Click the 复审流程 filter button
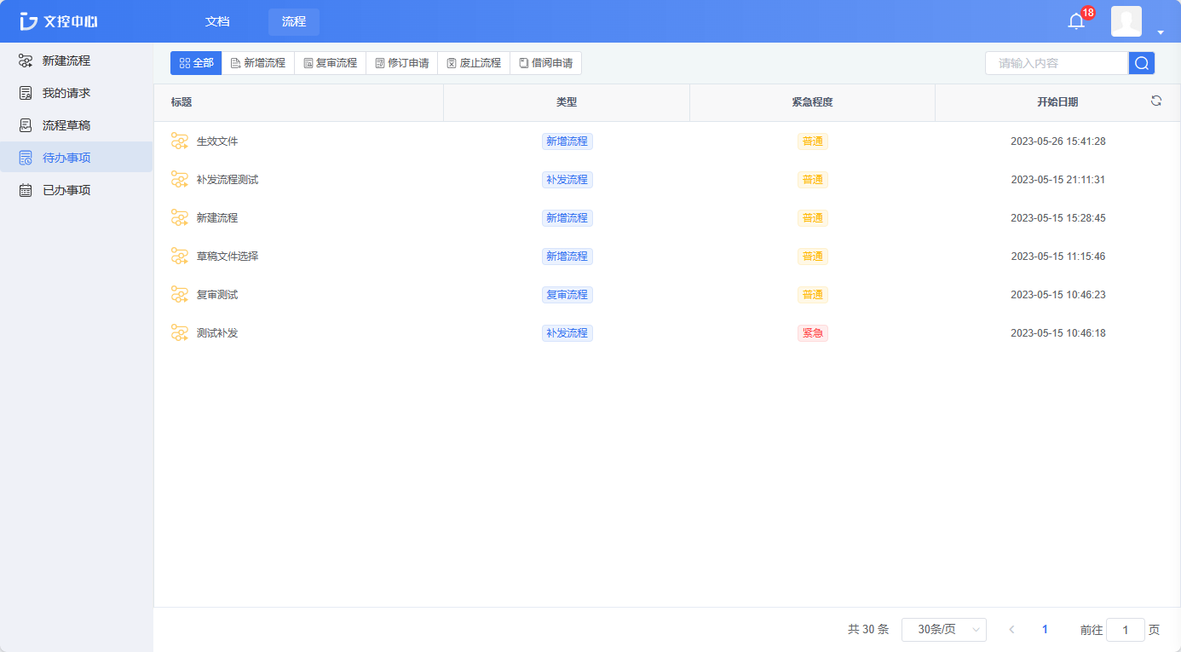 (x=330, y=62)
